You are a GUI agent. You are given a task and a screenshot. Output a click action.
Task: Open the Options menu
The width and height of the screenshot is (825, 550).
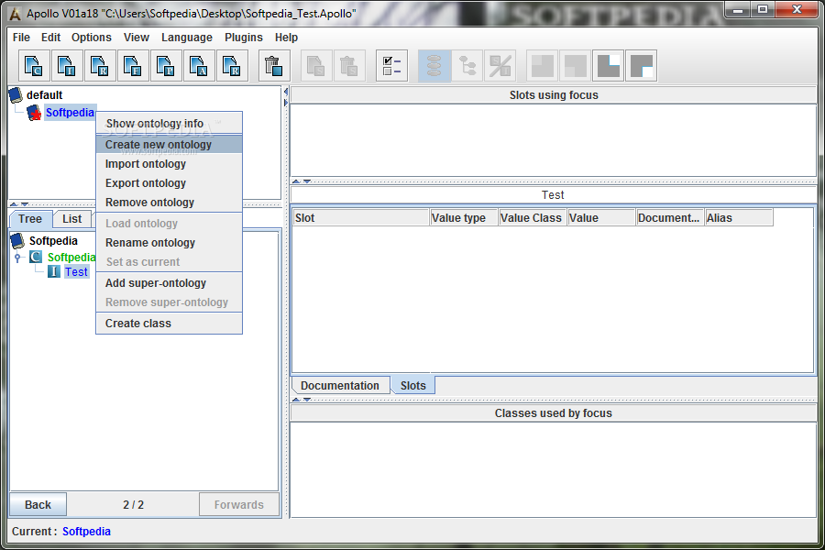point(92,38)
